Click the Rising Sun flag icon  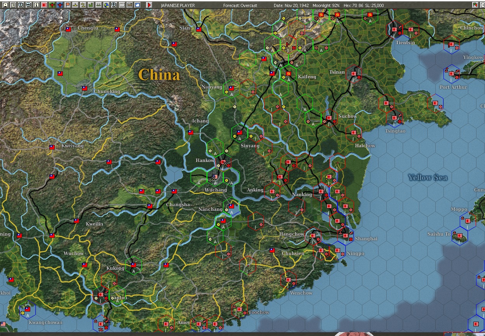[x=44, y=5]
